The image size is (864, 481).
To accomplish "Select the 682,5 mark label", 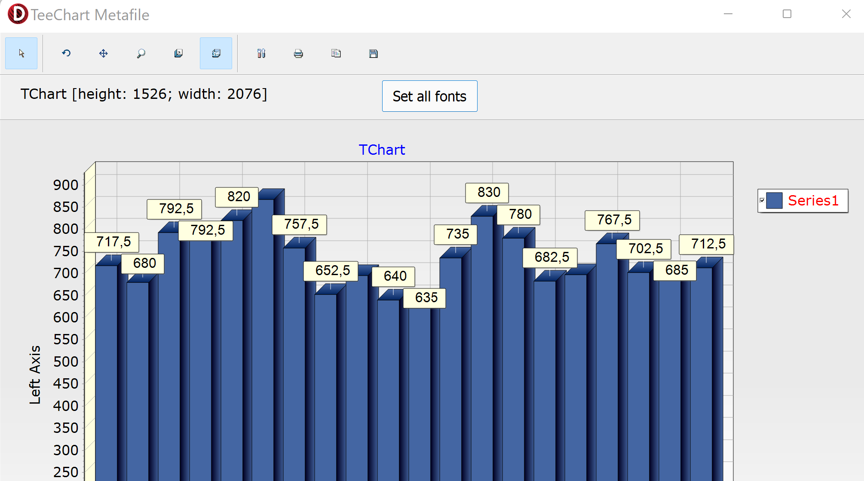I will click(x=550, y=257).
